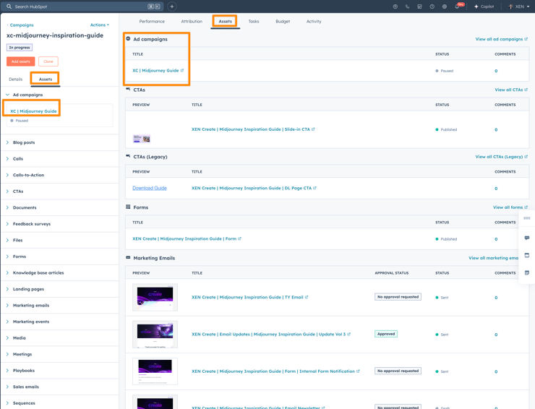The width and height of the screenshot is (535, 409).
Task: Expand the Marketing emails sidebar section
Action: [x=31, y=306]
